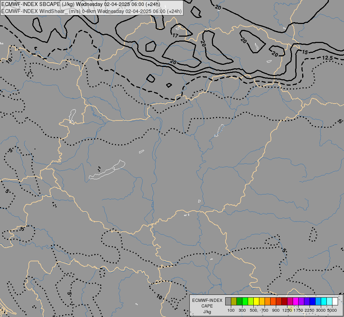Click the legend value 900
The width and height of the screenshot is (344, 317).
[276, 310]
